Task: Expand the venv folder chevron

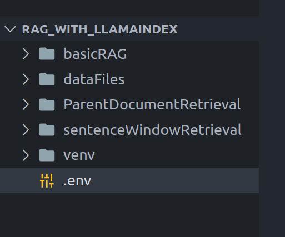Action: (26, 155)
